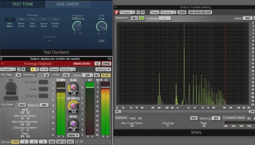Viewport: 255px width, 145px height.
Task: Click RESET in Elephant group bar
Action: [70, 142]
